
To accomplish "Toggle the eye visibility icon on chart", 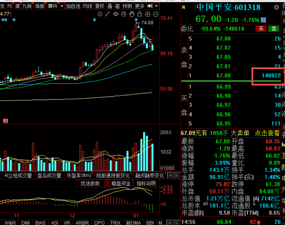I will (x=116, y=14).
